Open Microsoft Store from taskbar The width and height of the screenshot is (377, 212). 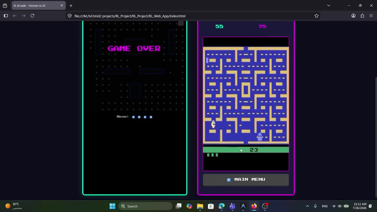click(x=211, y=206)
